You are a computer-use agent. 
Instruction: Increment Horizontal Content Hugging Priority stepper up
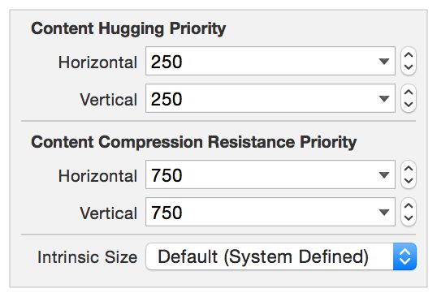click(409, 55)
